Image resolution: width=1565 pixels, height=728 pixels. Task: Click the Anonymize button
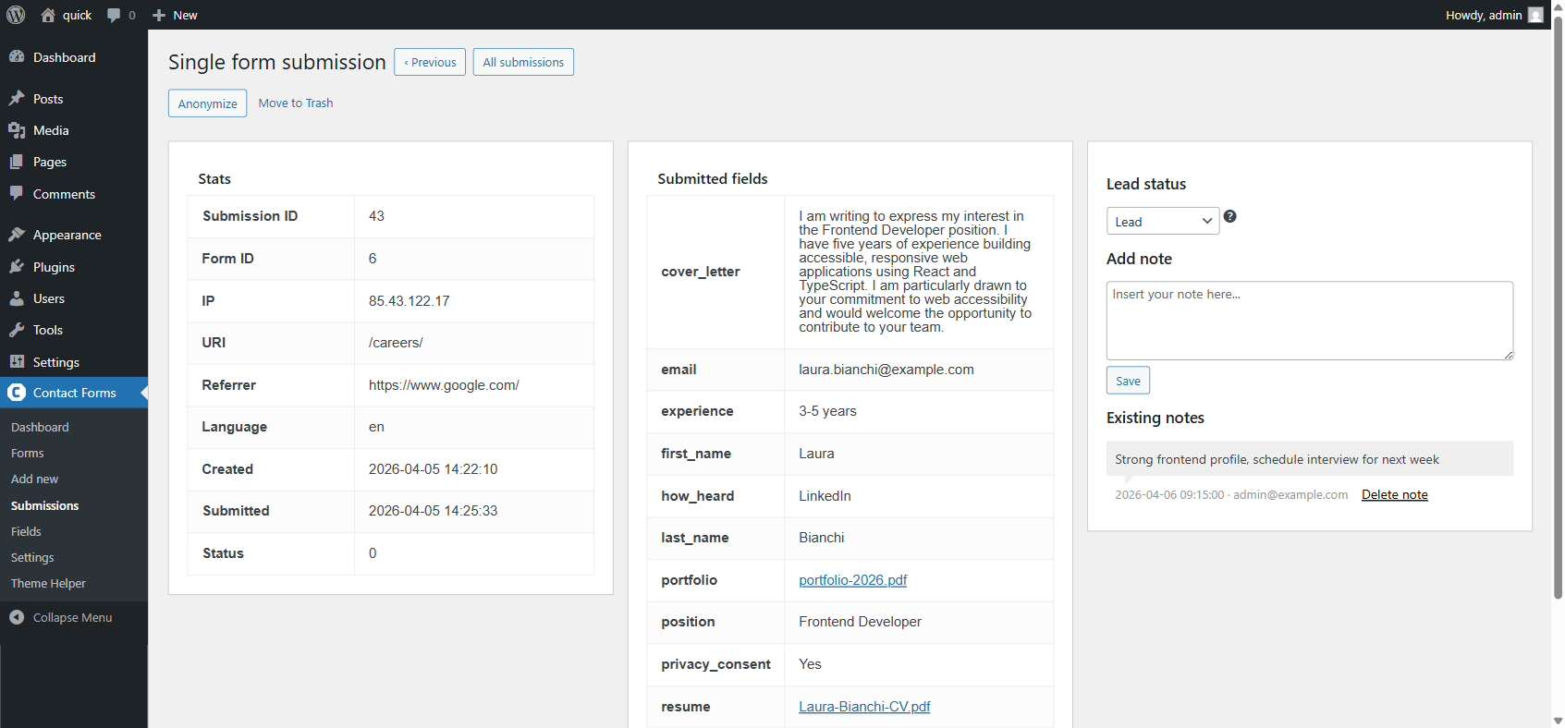click(x=207, y=103)
